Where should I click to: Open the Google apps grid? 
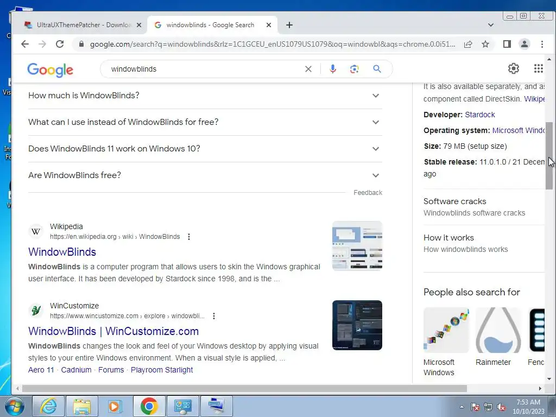538,68
